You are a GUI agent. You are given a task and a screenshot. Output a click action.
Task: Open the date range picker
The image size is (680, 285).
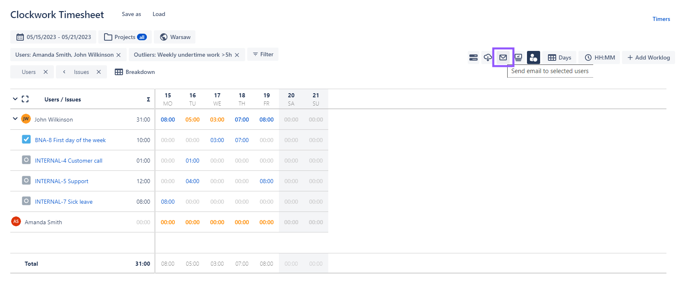click(x=53, y=37)
